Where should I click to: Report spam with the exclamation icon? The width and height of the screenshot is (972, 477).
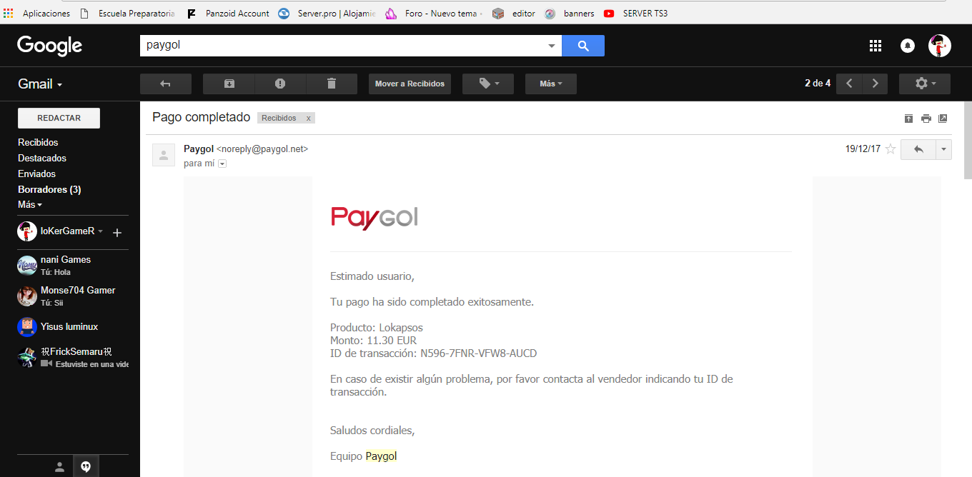pyautogui.click(x=280, y=84)
